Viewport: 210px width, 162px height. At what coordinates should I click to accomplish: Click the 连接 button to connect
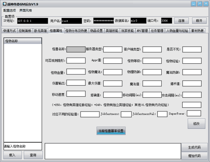(x=182, y=20)
